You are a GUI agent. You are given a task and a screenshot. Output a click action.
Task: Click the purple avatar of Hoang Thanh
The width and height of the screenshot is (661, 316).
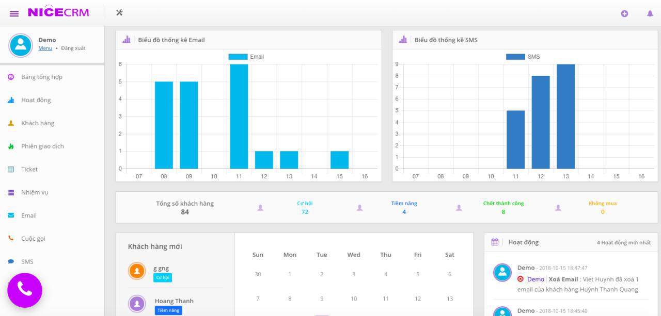[x=137, y=304]
